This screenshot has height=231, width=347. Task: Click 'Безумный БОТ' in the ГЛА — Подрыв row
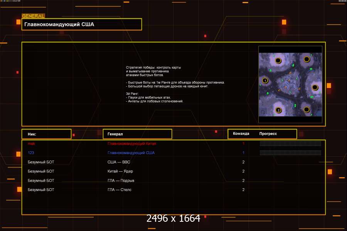point(41,181)
